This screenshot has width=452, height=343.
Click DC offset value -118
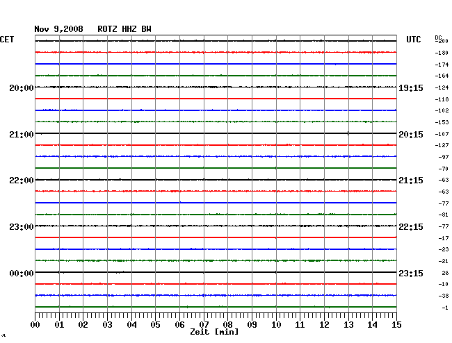(x=442, y=99)
